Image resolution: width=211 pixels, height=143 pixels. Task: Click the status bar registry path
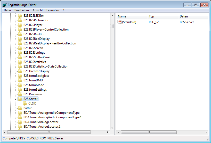33,138
